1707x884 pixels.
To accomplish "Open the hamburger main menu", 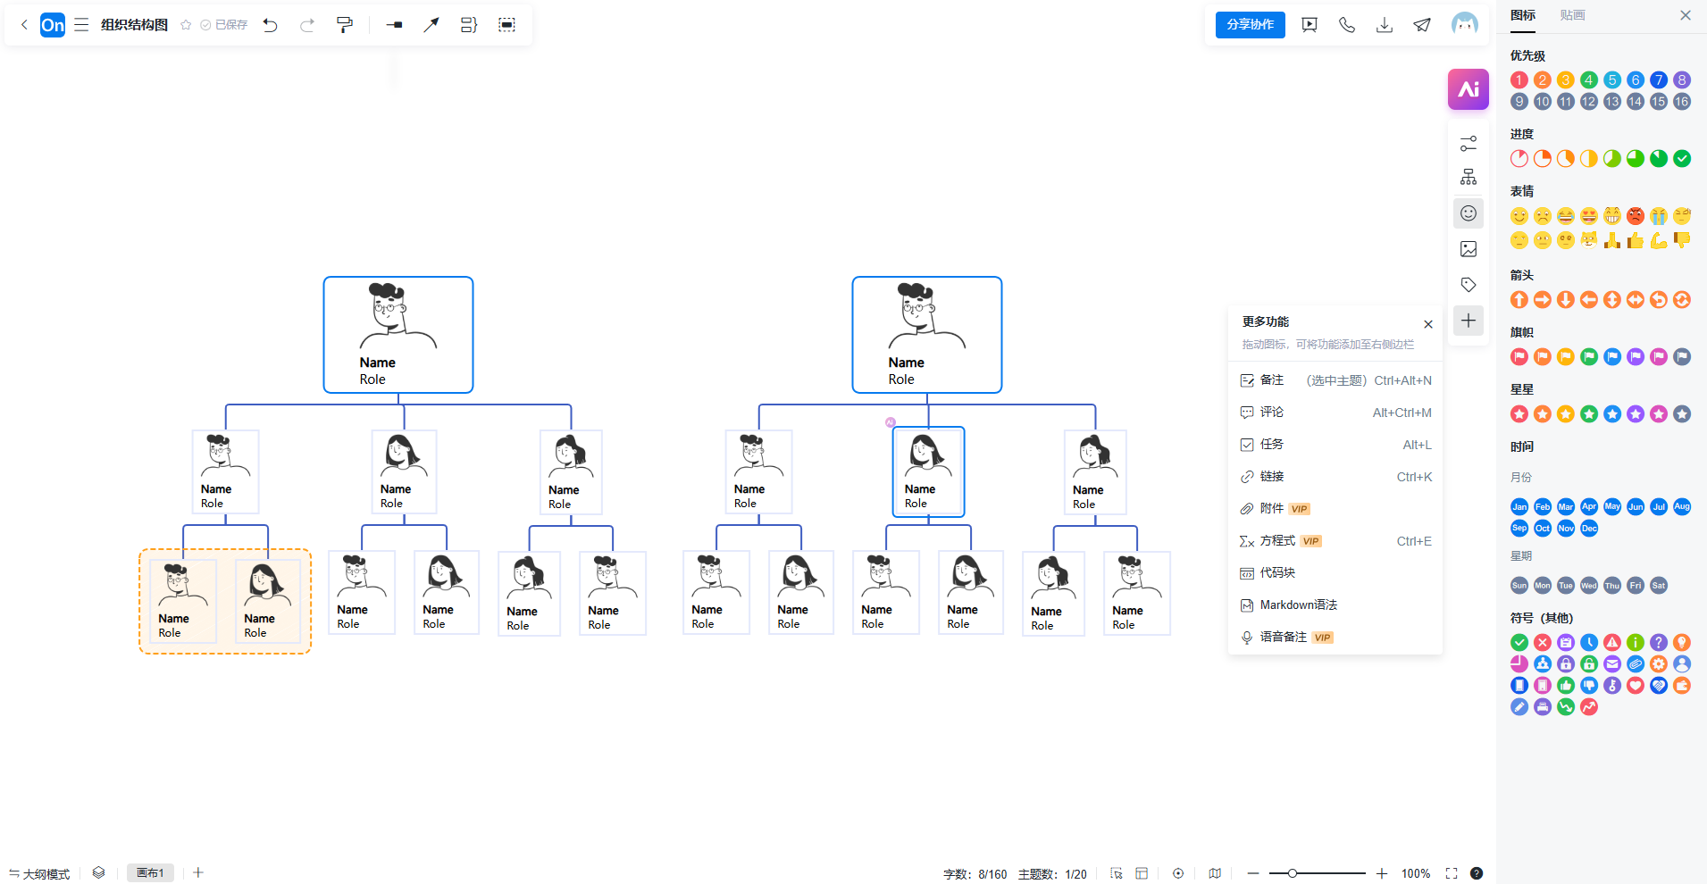I will [x=81, y=25].
